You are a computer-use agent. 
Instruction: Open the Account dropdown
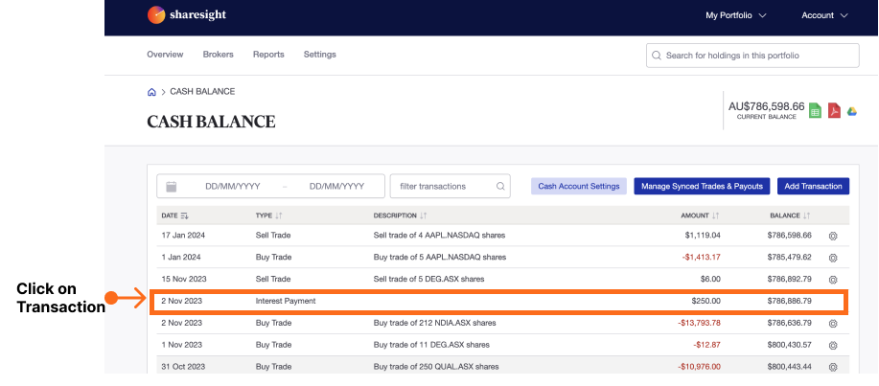(x=824, y=15)
